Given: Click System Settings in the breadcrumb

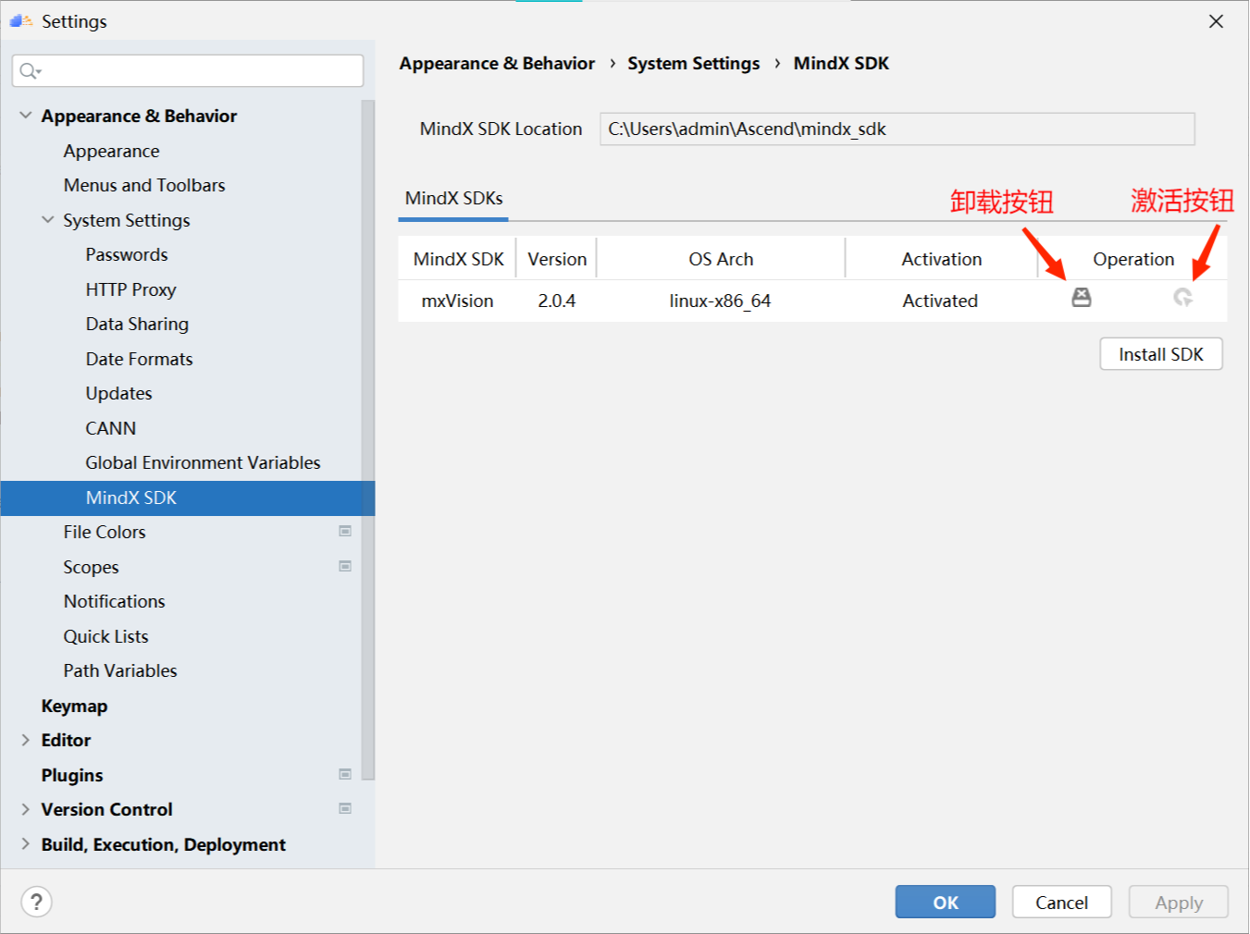Looking at the screenshot, I should (693, 64).
